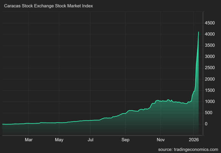Select the May label on the time axis
The image size is (221, 153).
pos(59,139)
